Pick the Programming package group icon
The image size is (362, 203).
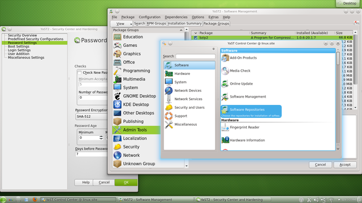pyautogui.click(x=117, y=70)
